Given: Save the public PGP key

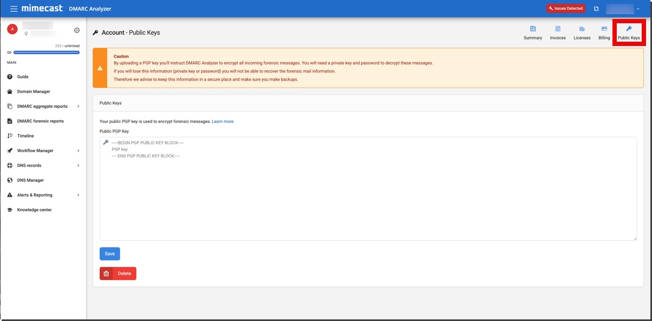Looking at the screenshot, I should tap(109, 253).
